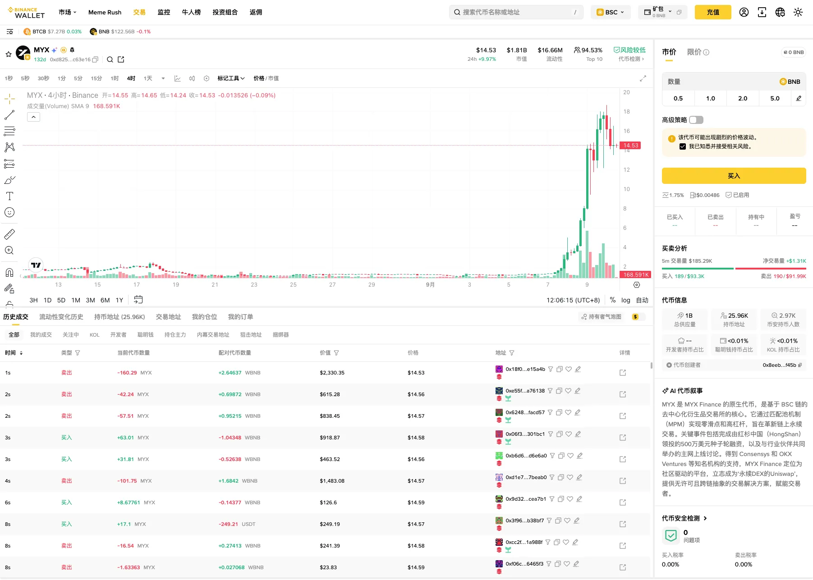813x580 pixels.
Task: Toggle the 高级策略 advanced strategy switch
Action: tap(696, 120)
